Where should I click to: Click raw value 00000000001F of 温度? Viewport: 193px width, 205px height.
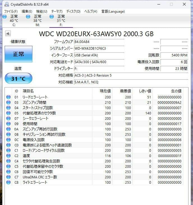(170, 156)
